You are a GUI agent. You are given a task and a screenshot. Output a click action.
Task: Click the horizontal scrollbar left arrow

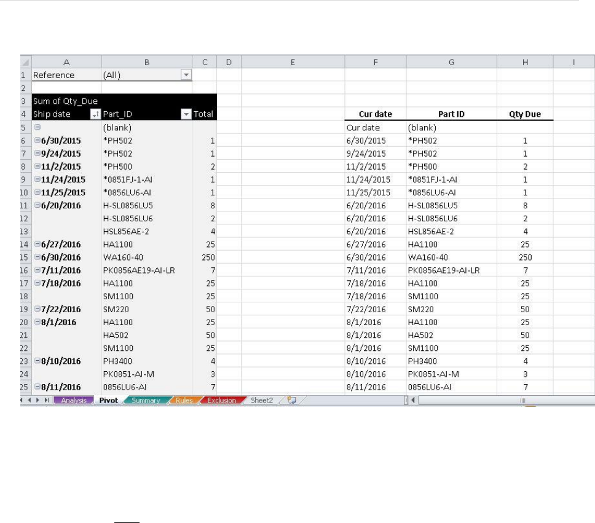coord(413,400)
